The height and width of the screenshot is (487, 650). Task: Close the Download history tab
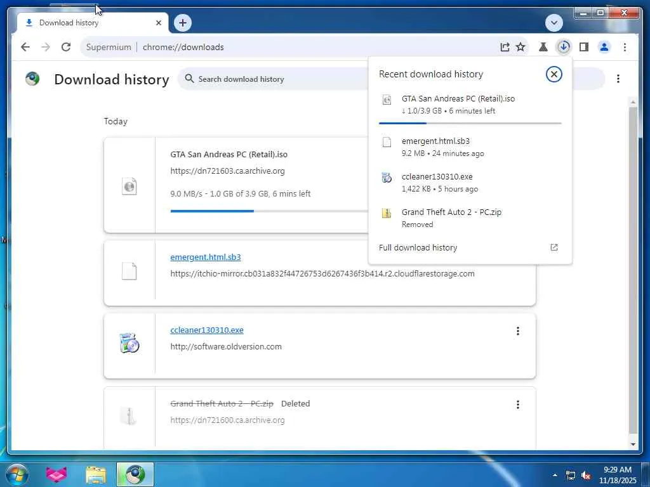(x=158, y=23)
